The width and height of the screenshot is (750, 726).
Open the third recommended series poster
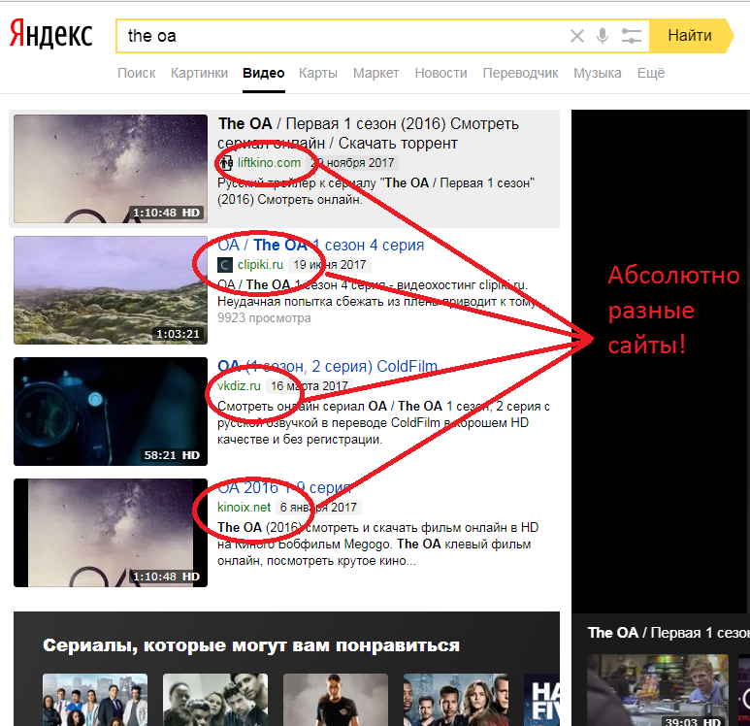(336, 700)
